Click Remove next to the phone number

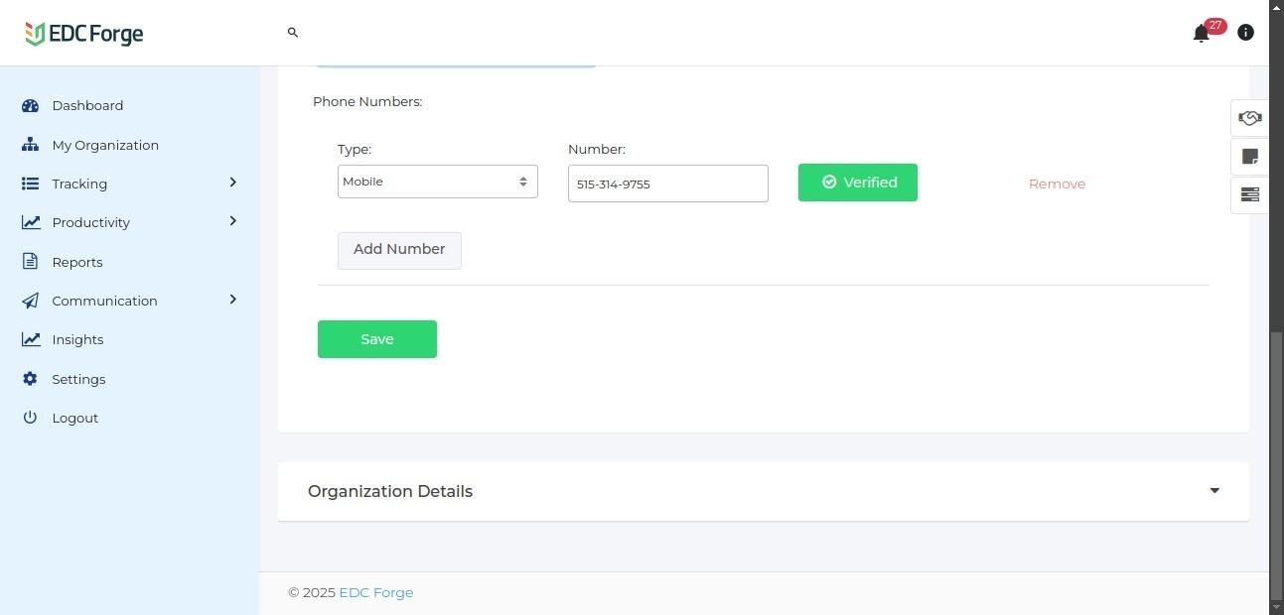(x=1057, y=184)
